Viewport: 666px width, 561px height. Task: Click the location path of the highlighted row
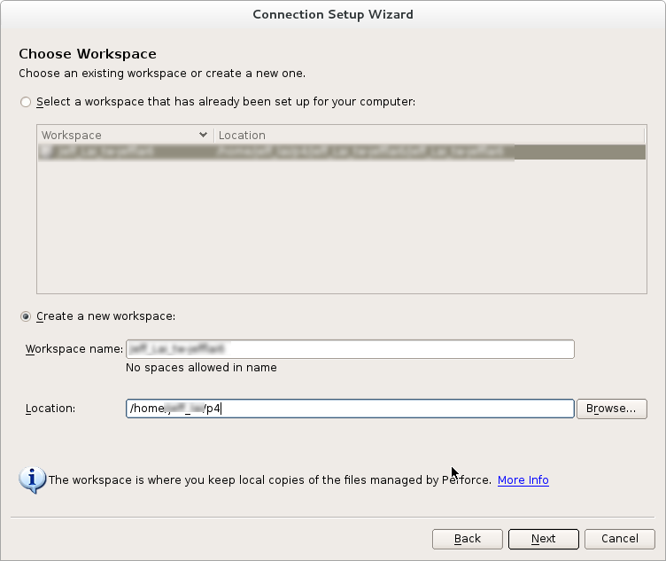pos(363,152)
